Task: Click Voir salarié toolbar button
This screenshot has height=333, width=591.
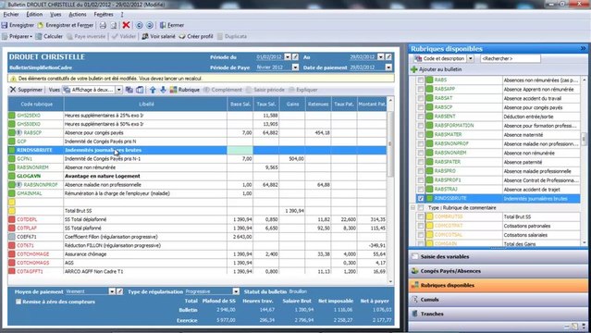Action: click(x=159, y=37)
